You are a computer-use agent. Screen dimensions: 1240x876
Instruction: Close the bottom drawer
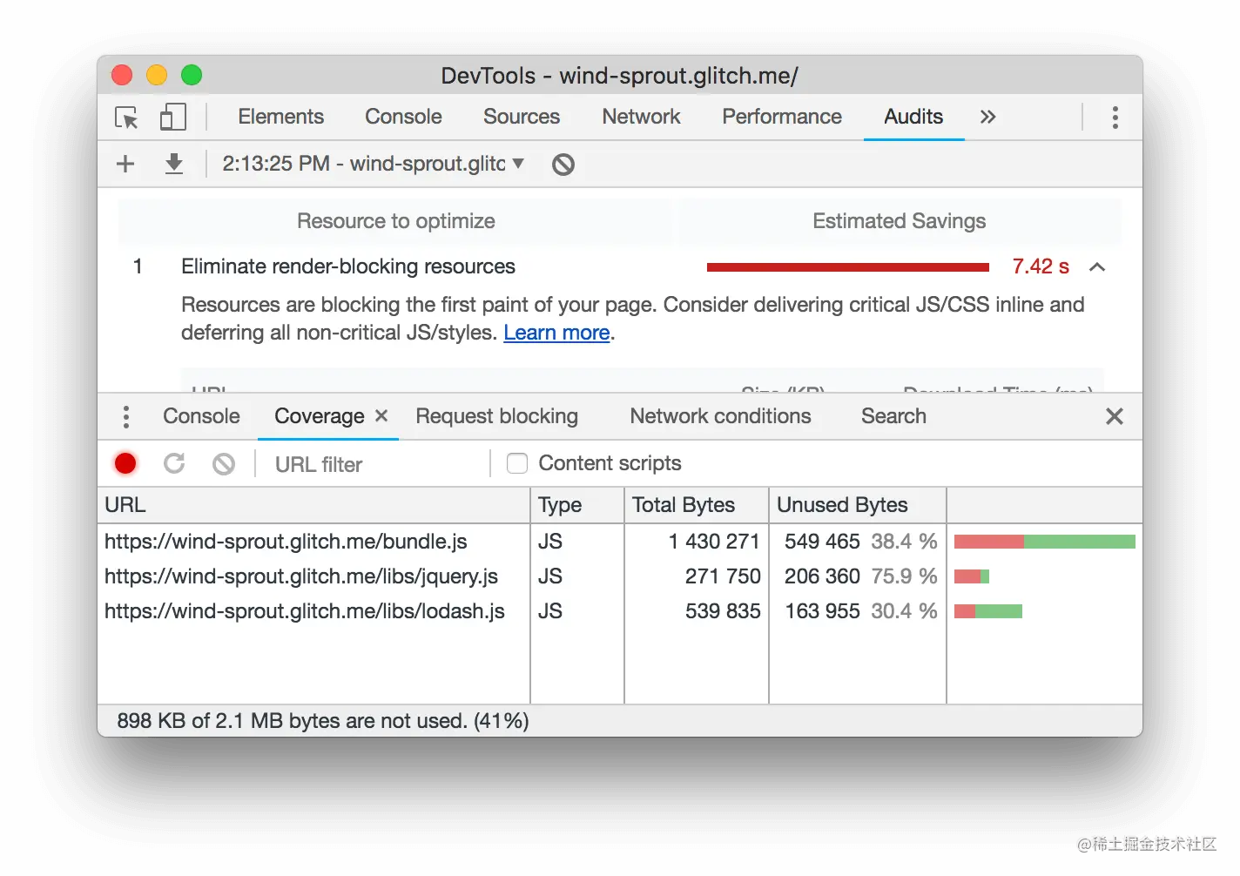[x=1115, y=417]
